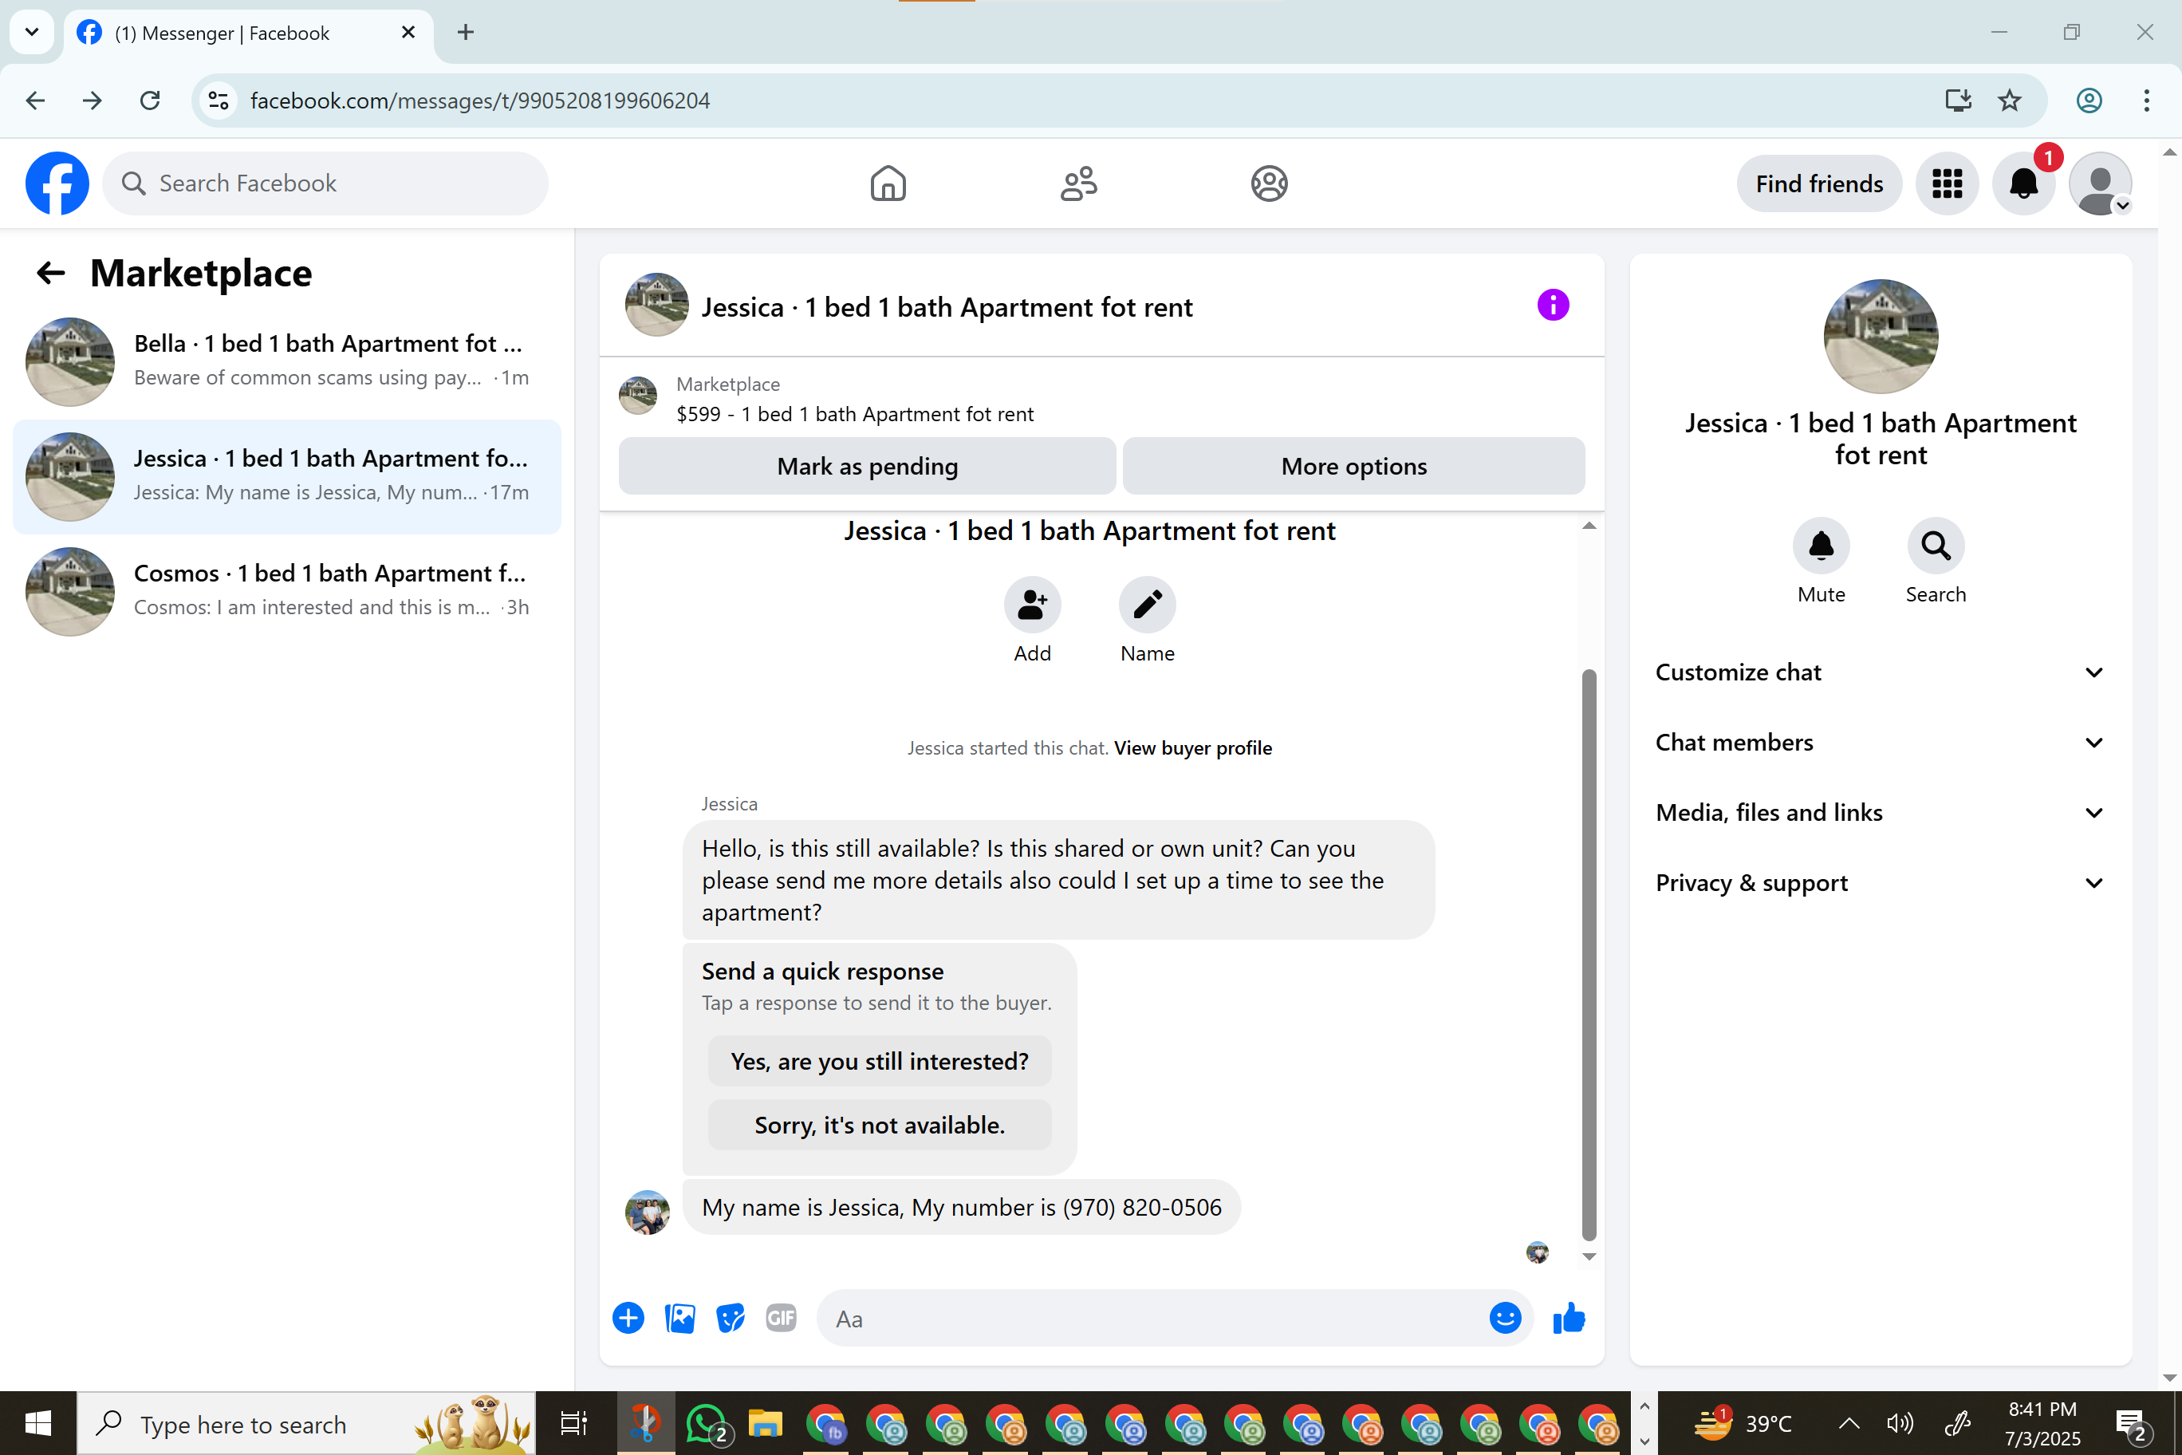This screenshot has width=2182, height=1455.
Task: Open View buyer profile link
Action: tap(1192, 748)
